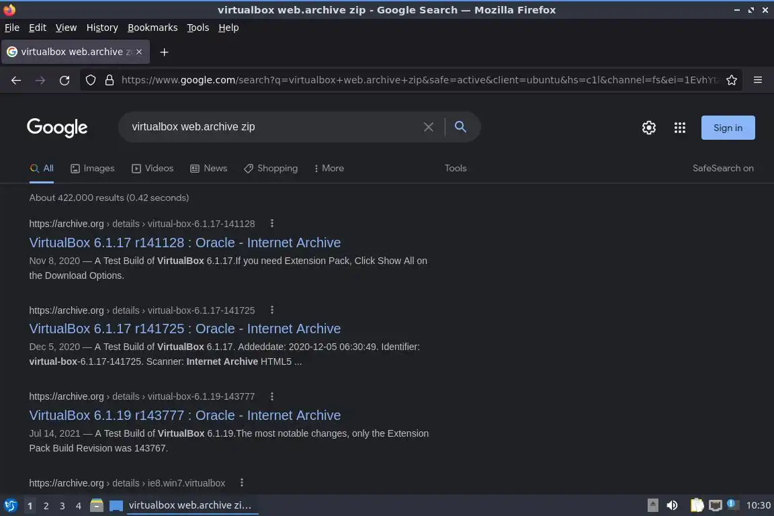
Task: Click the network tray icon
Action: 716,505
